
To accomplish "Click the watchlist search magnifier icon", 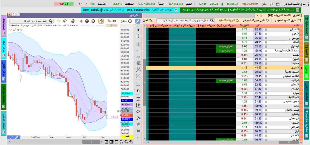I will tap(212, 20).
